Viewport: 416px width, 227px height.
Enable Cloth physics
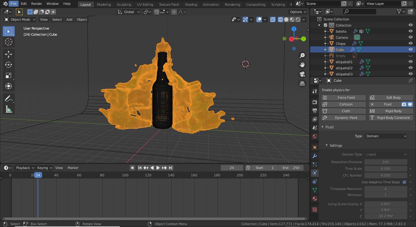pos(344,111)
